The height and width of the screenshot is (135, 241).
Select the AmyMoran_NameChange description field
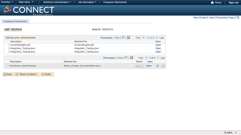pyautogui.click(x=23, y=66)
